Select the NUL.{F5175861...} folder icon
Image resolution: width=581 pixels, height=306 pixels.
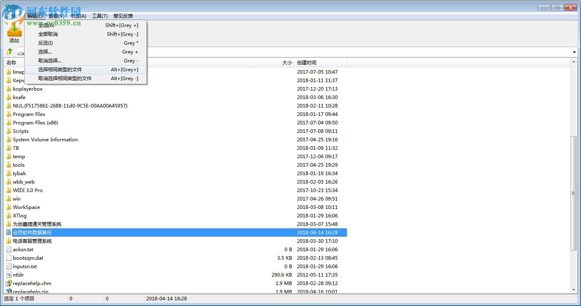pyautogui.click(x=9, y=105)
